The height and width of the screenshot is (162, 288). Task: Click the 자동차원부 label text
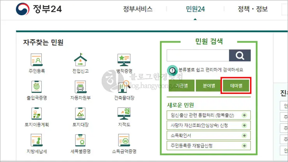[81, 98]
